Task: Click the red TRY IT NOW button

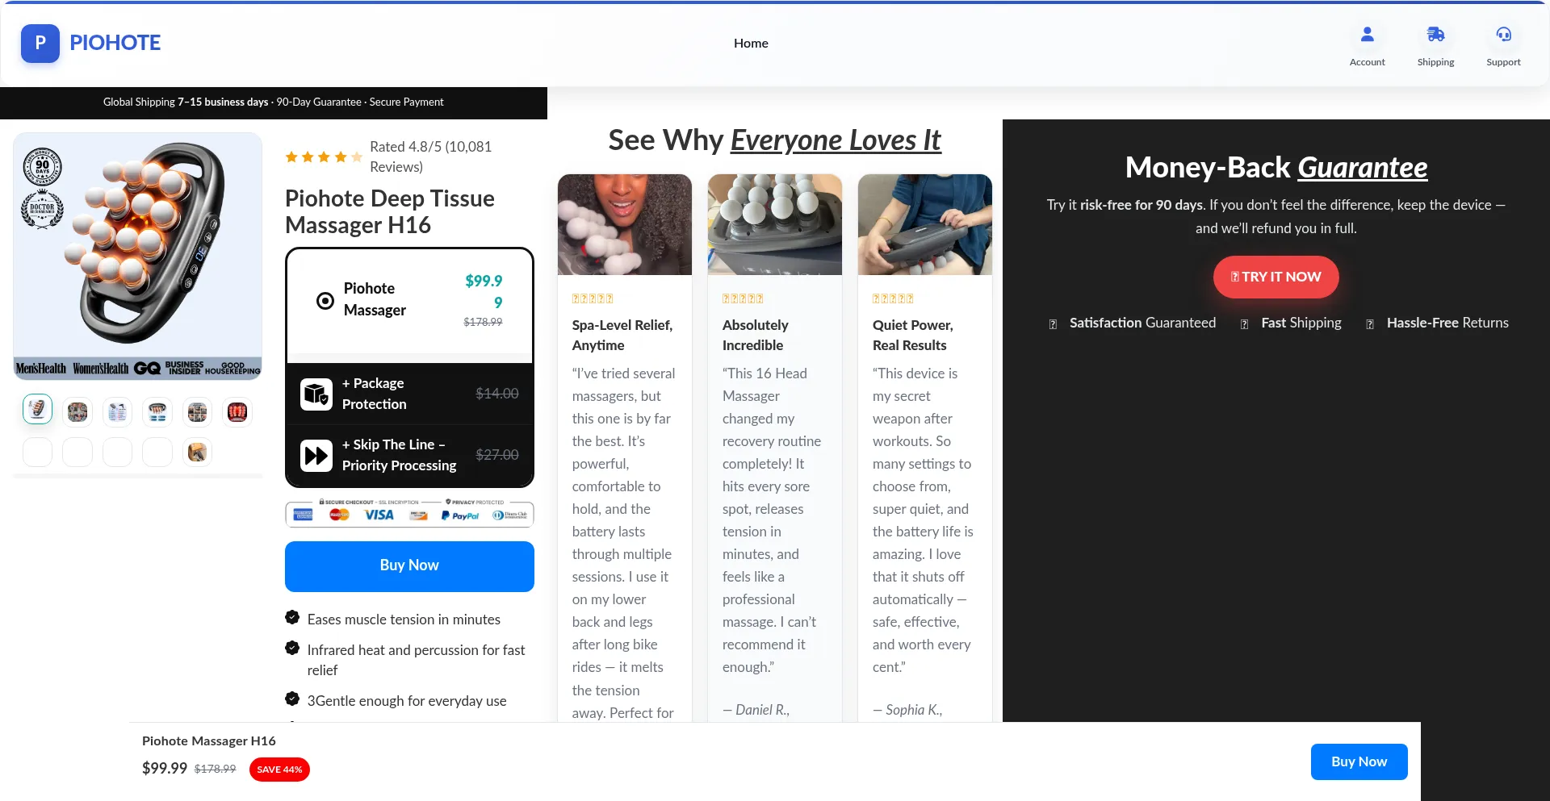Action: 1276,277
